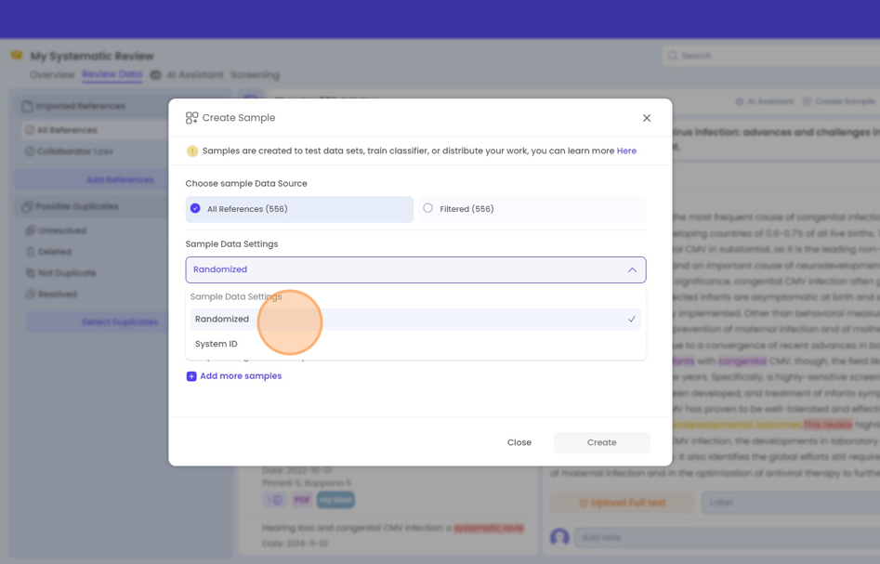Click the Create Sample icon above the article
The image size is (880, 564).
coord(806,101)
